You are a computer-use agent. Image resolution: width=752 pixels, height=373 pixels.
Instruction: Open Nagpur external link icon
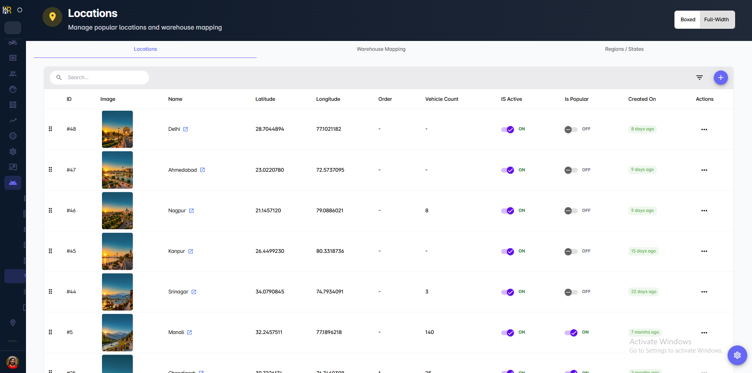tap(191, 211)
